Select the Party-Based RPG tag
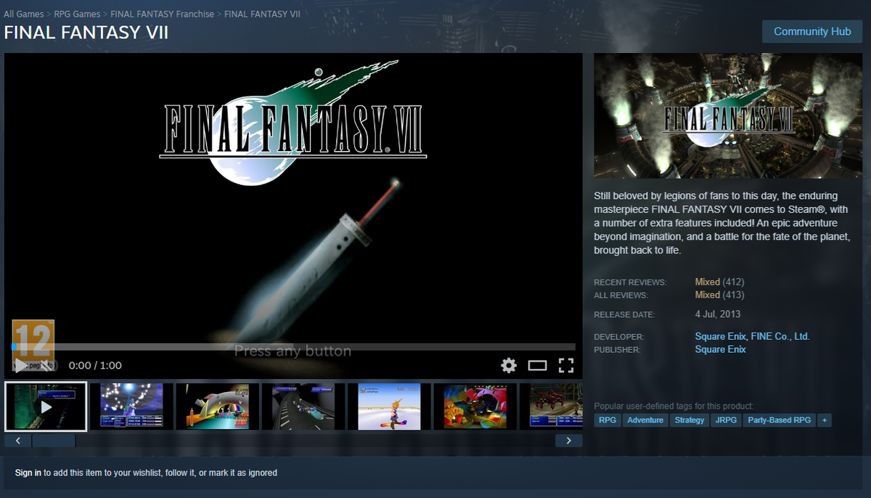The image size is (871, 498). click(x=779, y=420)
